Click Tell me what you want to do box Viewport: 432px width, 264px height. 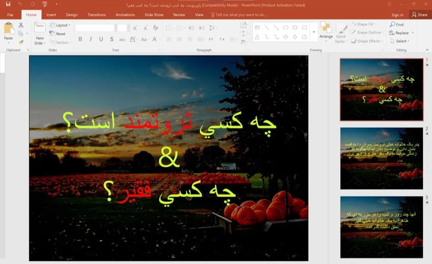point(238,15)
